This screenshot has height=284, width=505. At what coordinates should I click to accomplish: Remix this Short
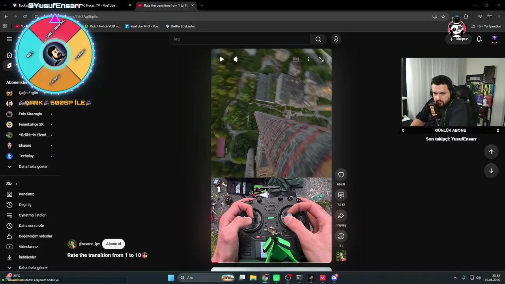(x=341, y=236)
